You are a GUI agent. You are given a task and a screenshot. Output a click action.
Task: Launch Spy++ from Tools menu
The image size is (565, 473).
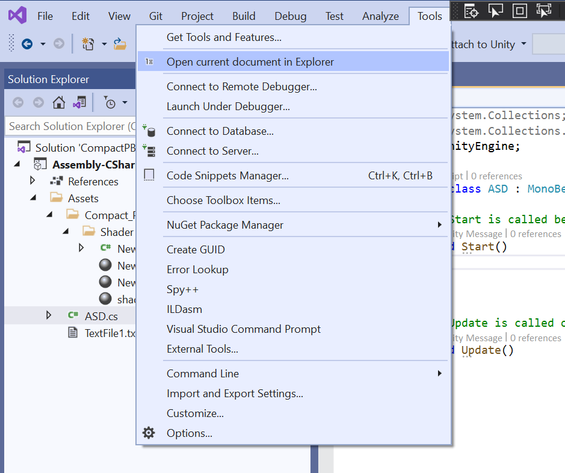[x=293, y=289]
